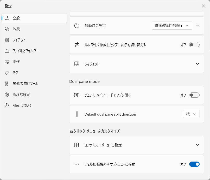Click the info icon for Files について

click(x=7, y=105)
